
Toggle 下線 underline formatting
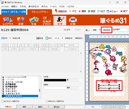point(28,45)
